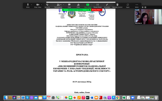Open Messages in the dock
This screenshot has height=101, width=162.
pos(70,98)
